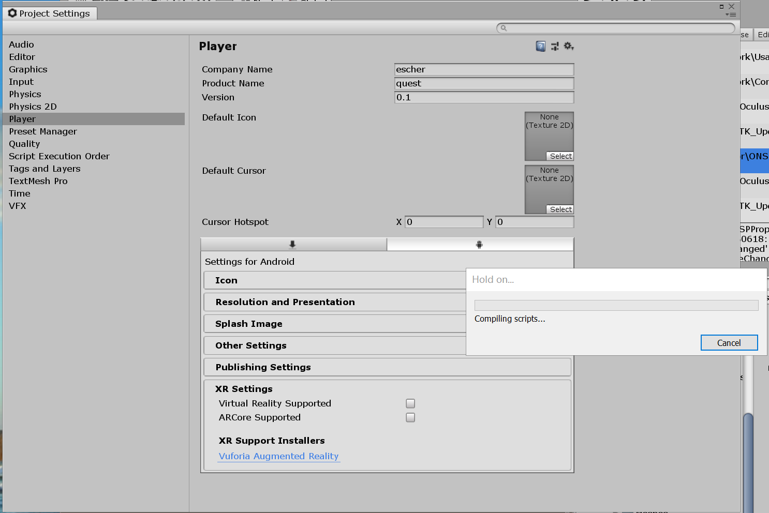The height and width of the screenshot is (513, 769).
Task: Open the Quality settings category
Action: 94,144
